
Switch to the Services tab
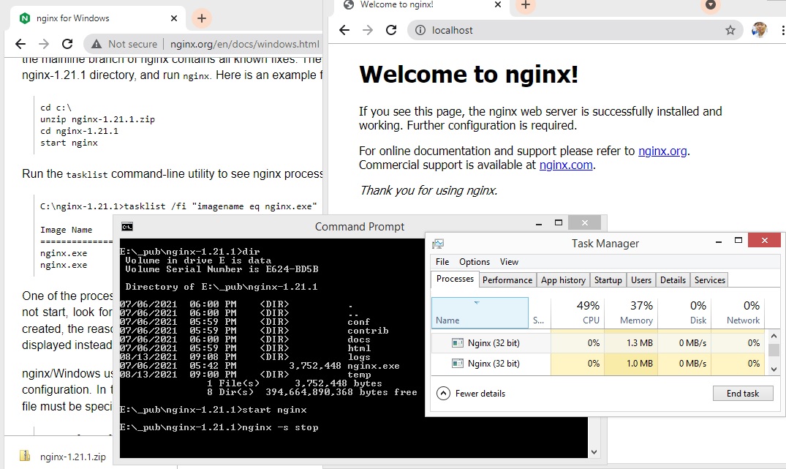pos(709,279)
